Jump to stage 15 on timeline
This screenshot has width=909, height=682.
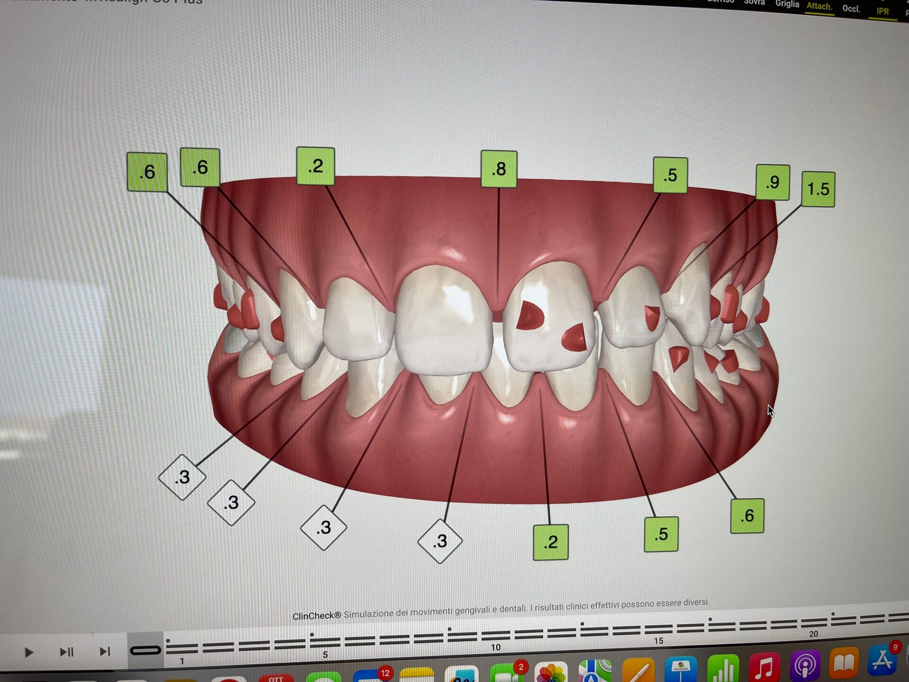click(x=659, y=629)
